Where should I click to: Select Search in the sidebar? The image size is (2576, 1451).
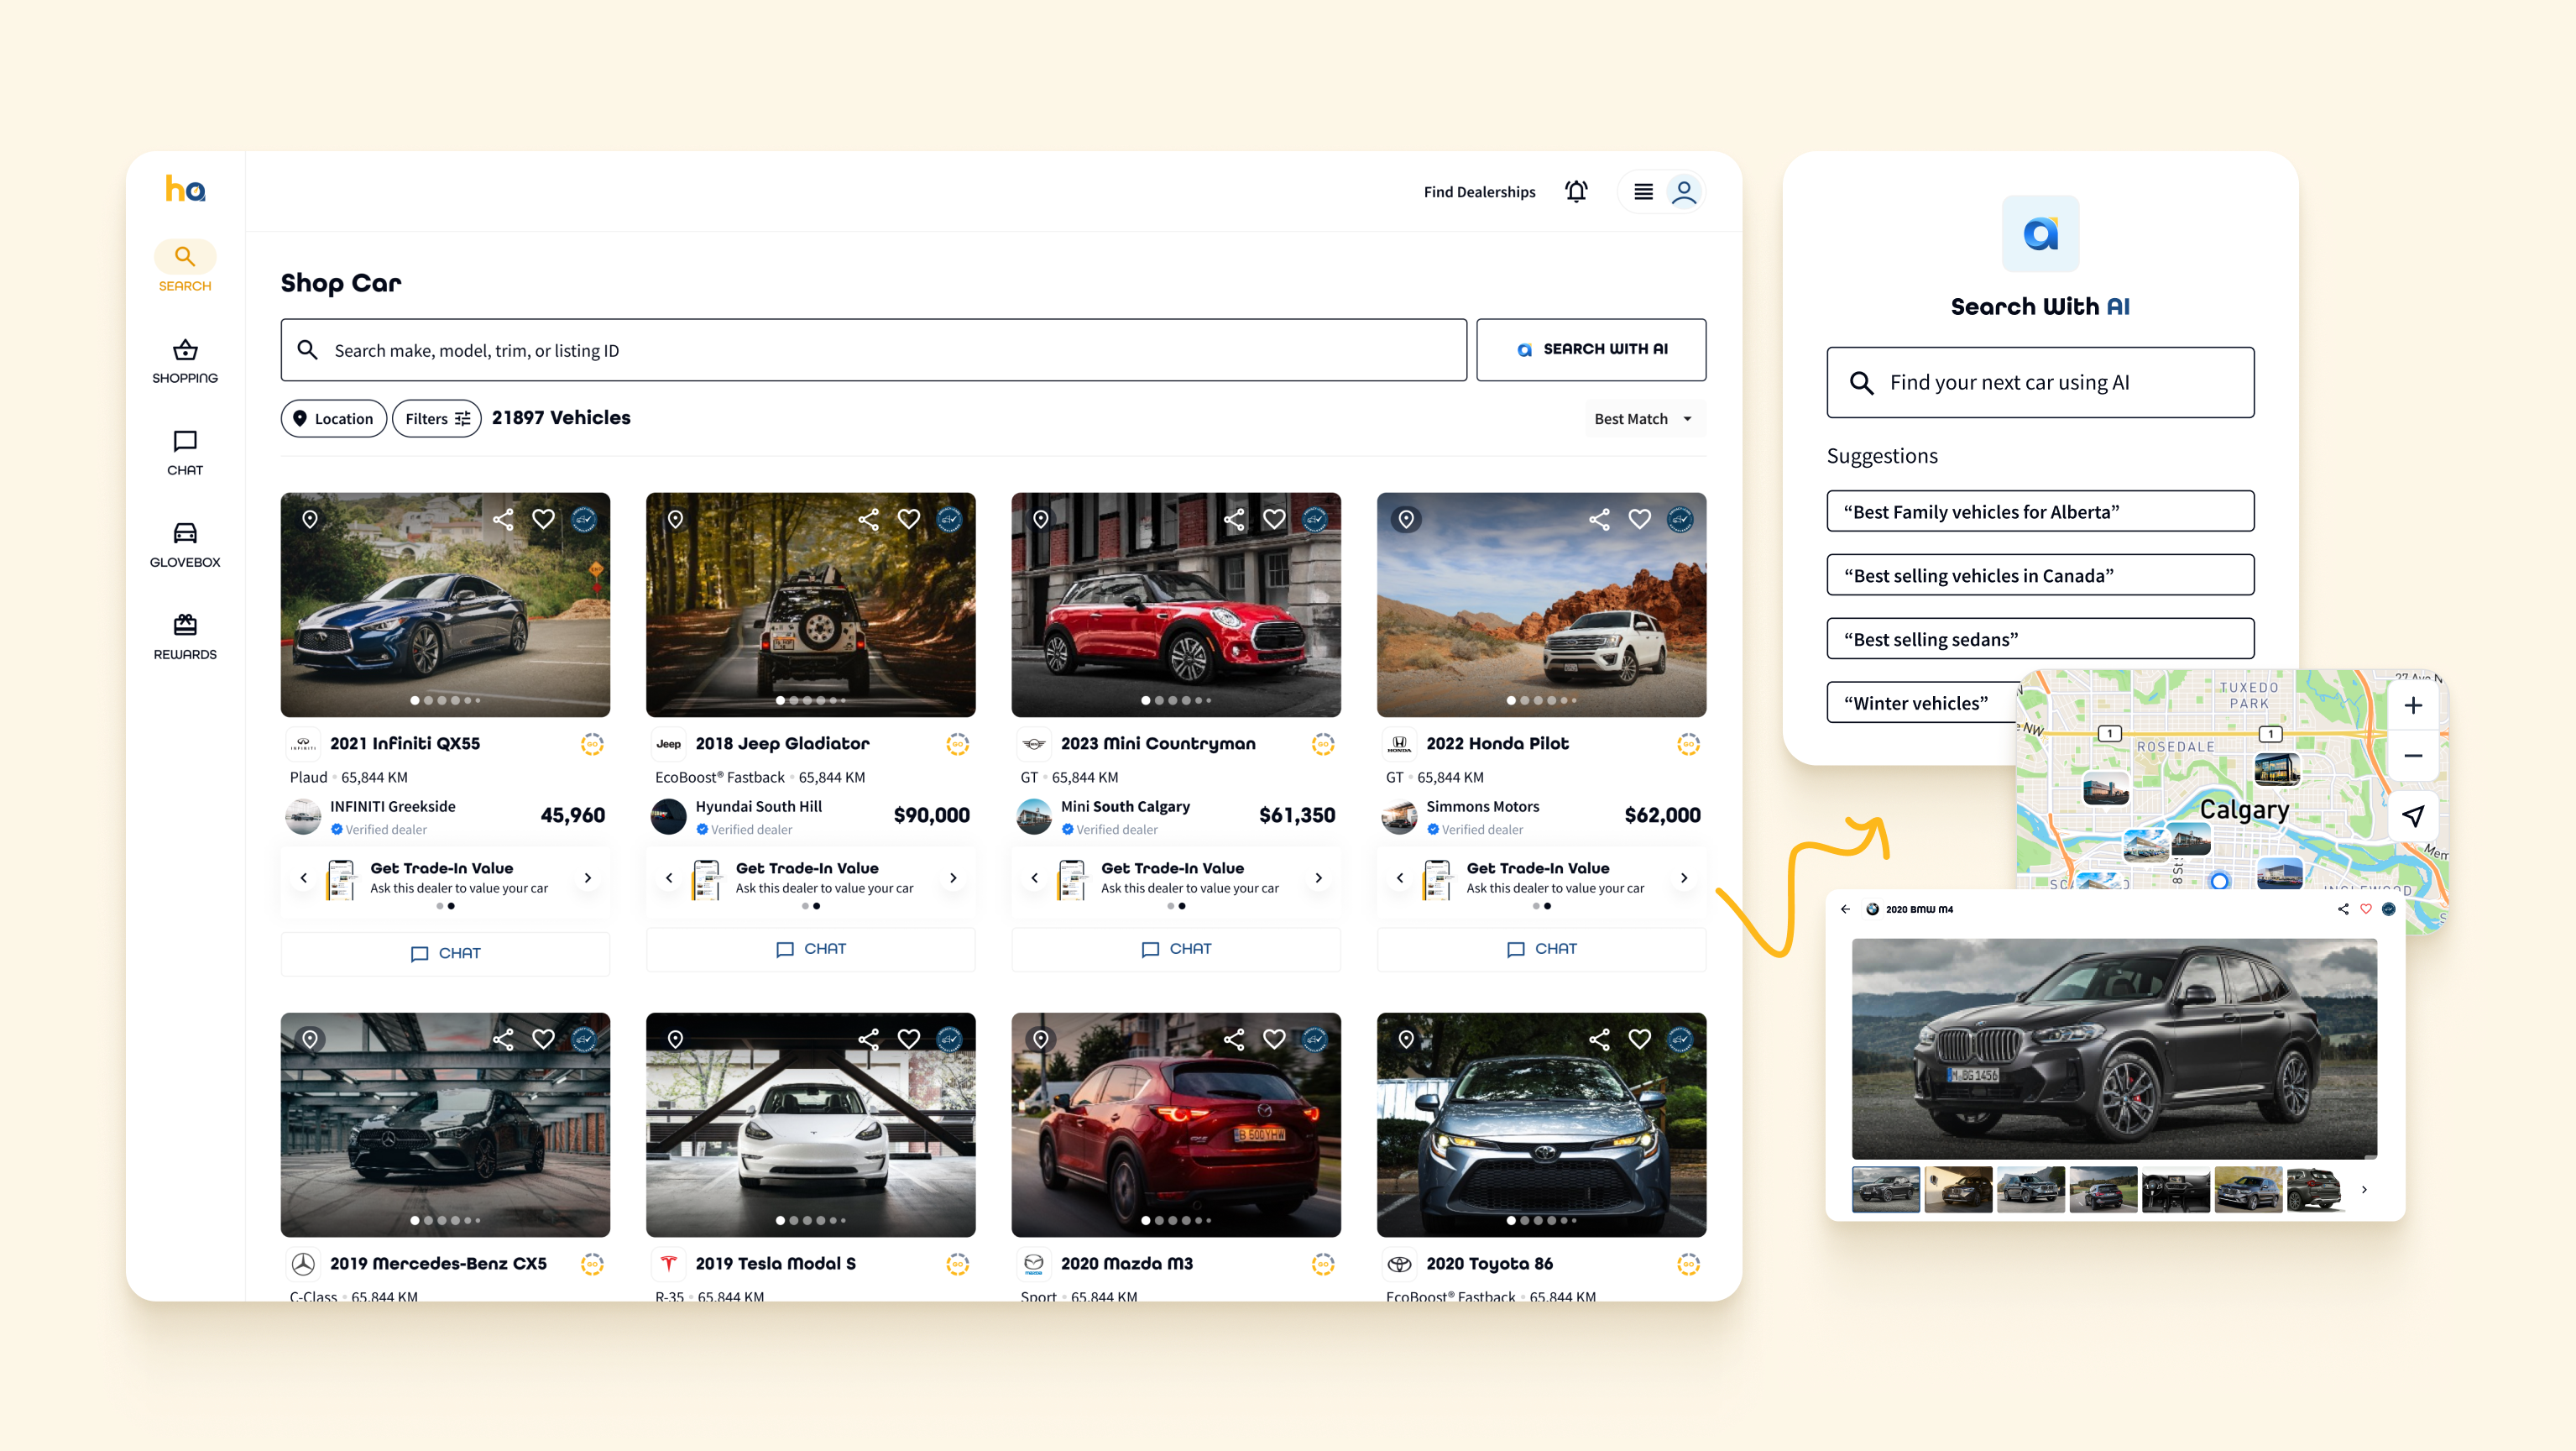[185, 266]
